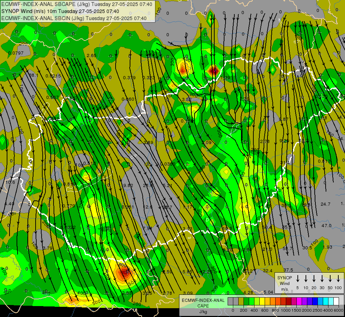The height and width of the screenshot is (317, 345).
Task: Click the map value 9.82
Action: 128,186
